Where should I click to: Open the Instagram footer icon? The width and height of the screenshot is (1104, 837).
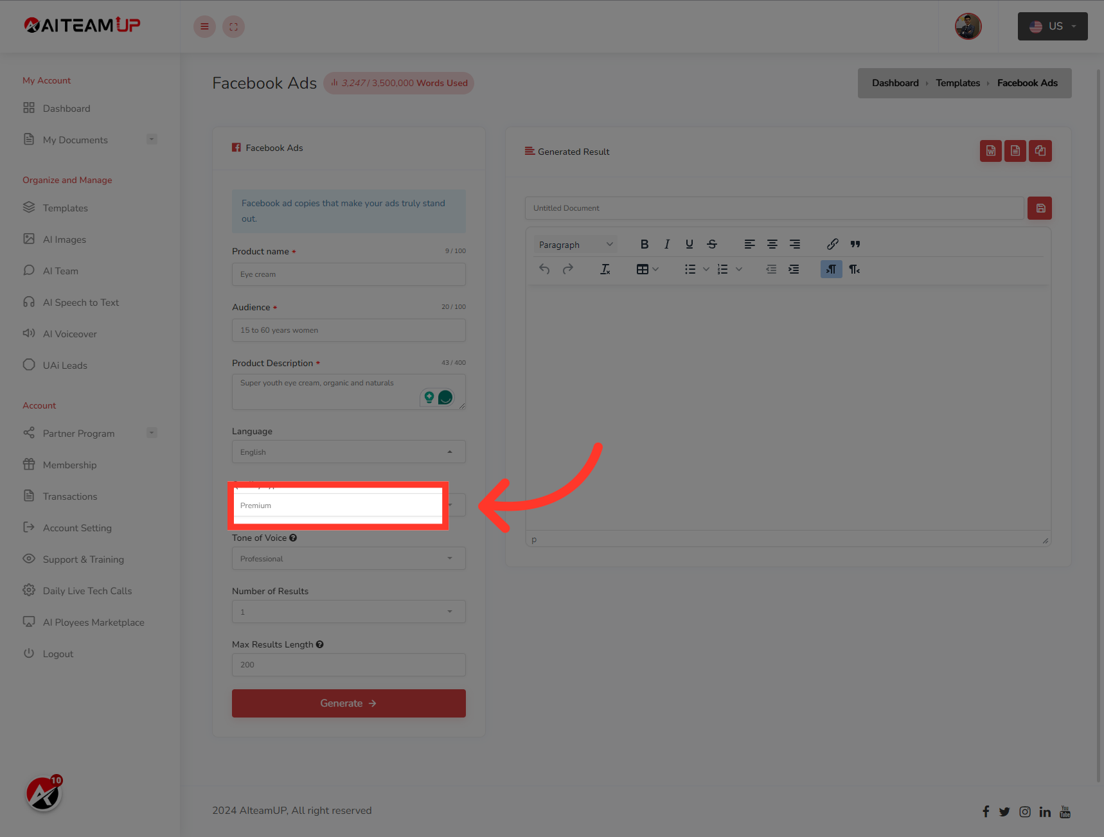[x=1024, y=811]
